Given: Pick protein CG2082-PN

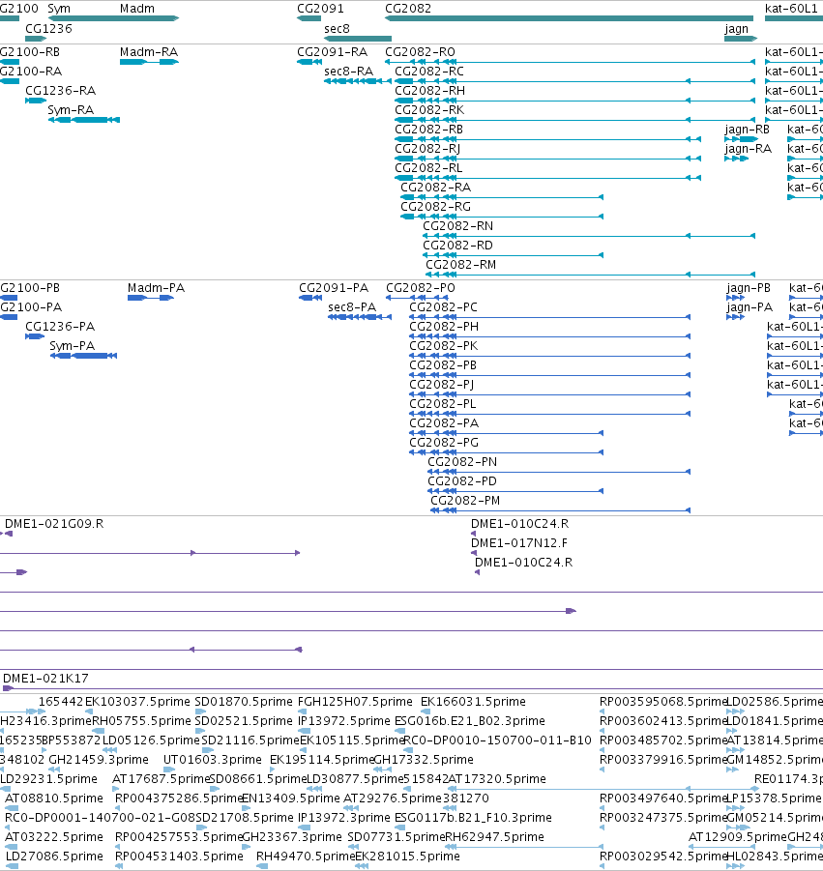Looking at the screenshot, I should pyautogui.click(x=462, y=462).
